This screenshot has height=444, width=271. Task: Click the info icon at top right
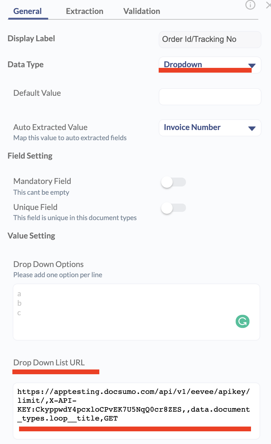[x=250, y=5]
